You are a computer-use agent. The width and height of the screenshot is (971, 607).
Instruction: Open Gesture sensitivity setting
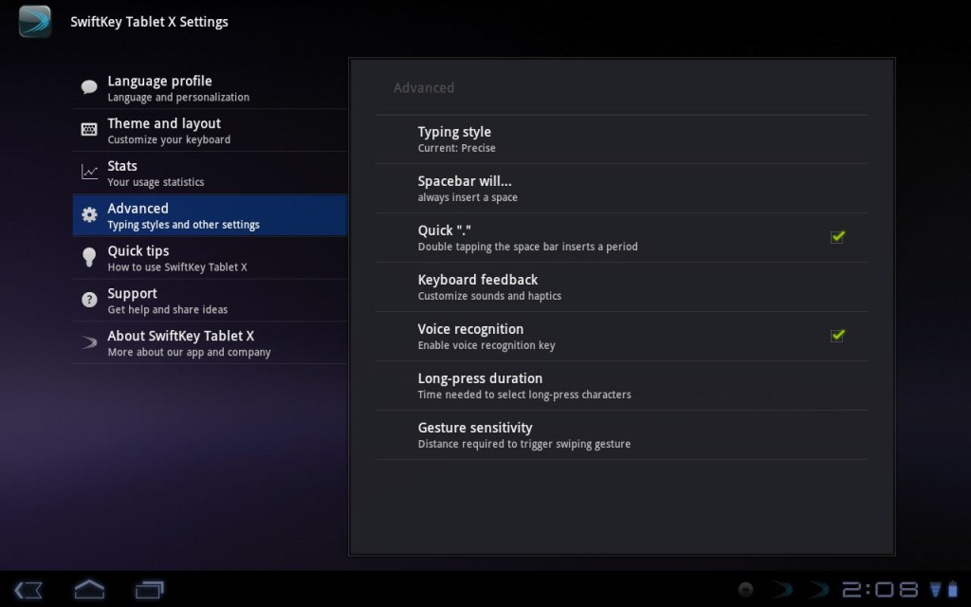pos(621,434)
